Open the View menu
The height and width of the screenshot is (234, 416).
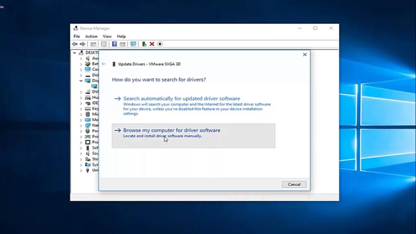tap(107, 36)
